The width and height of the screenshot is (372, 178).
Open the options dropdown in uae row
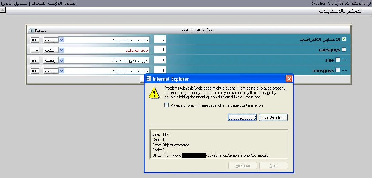coord(61,61)
